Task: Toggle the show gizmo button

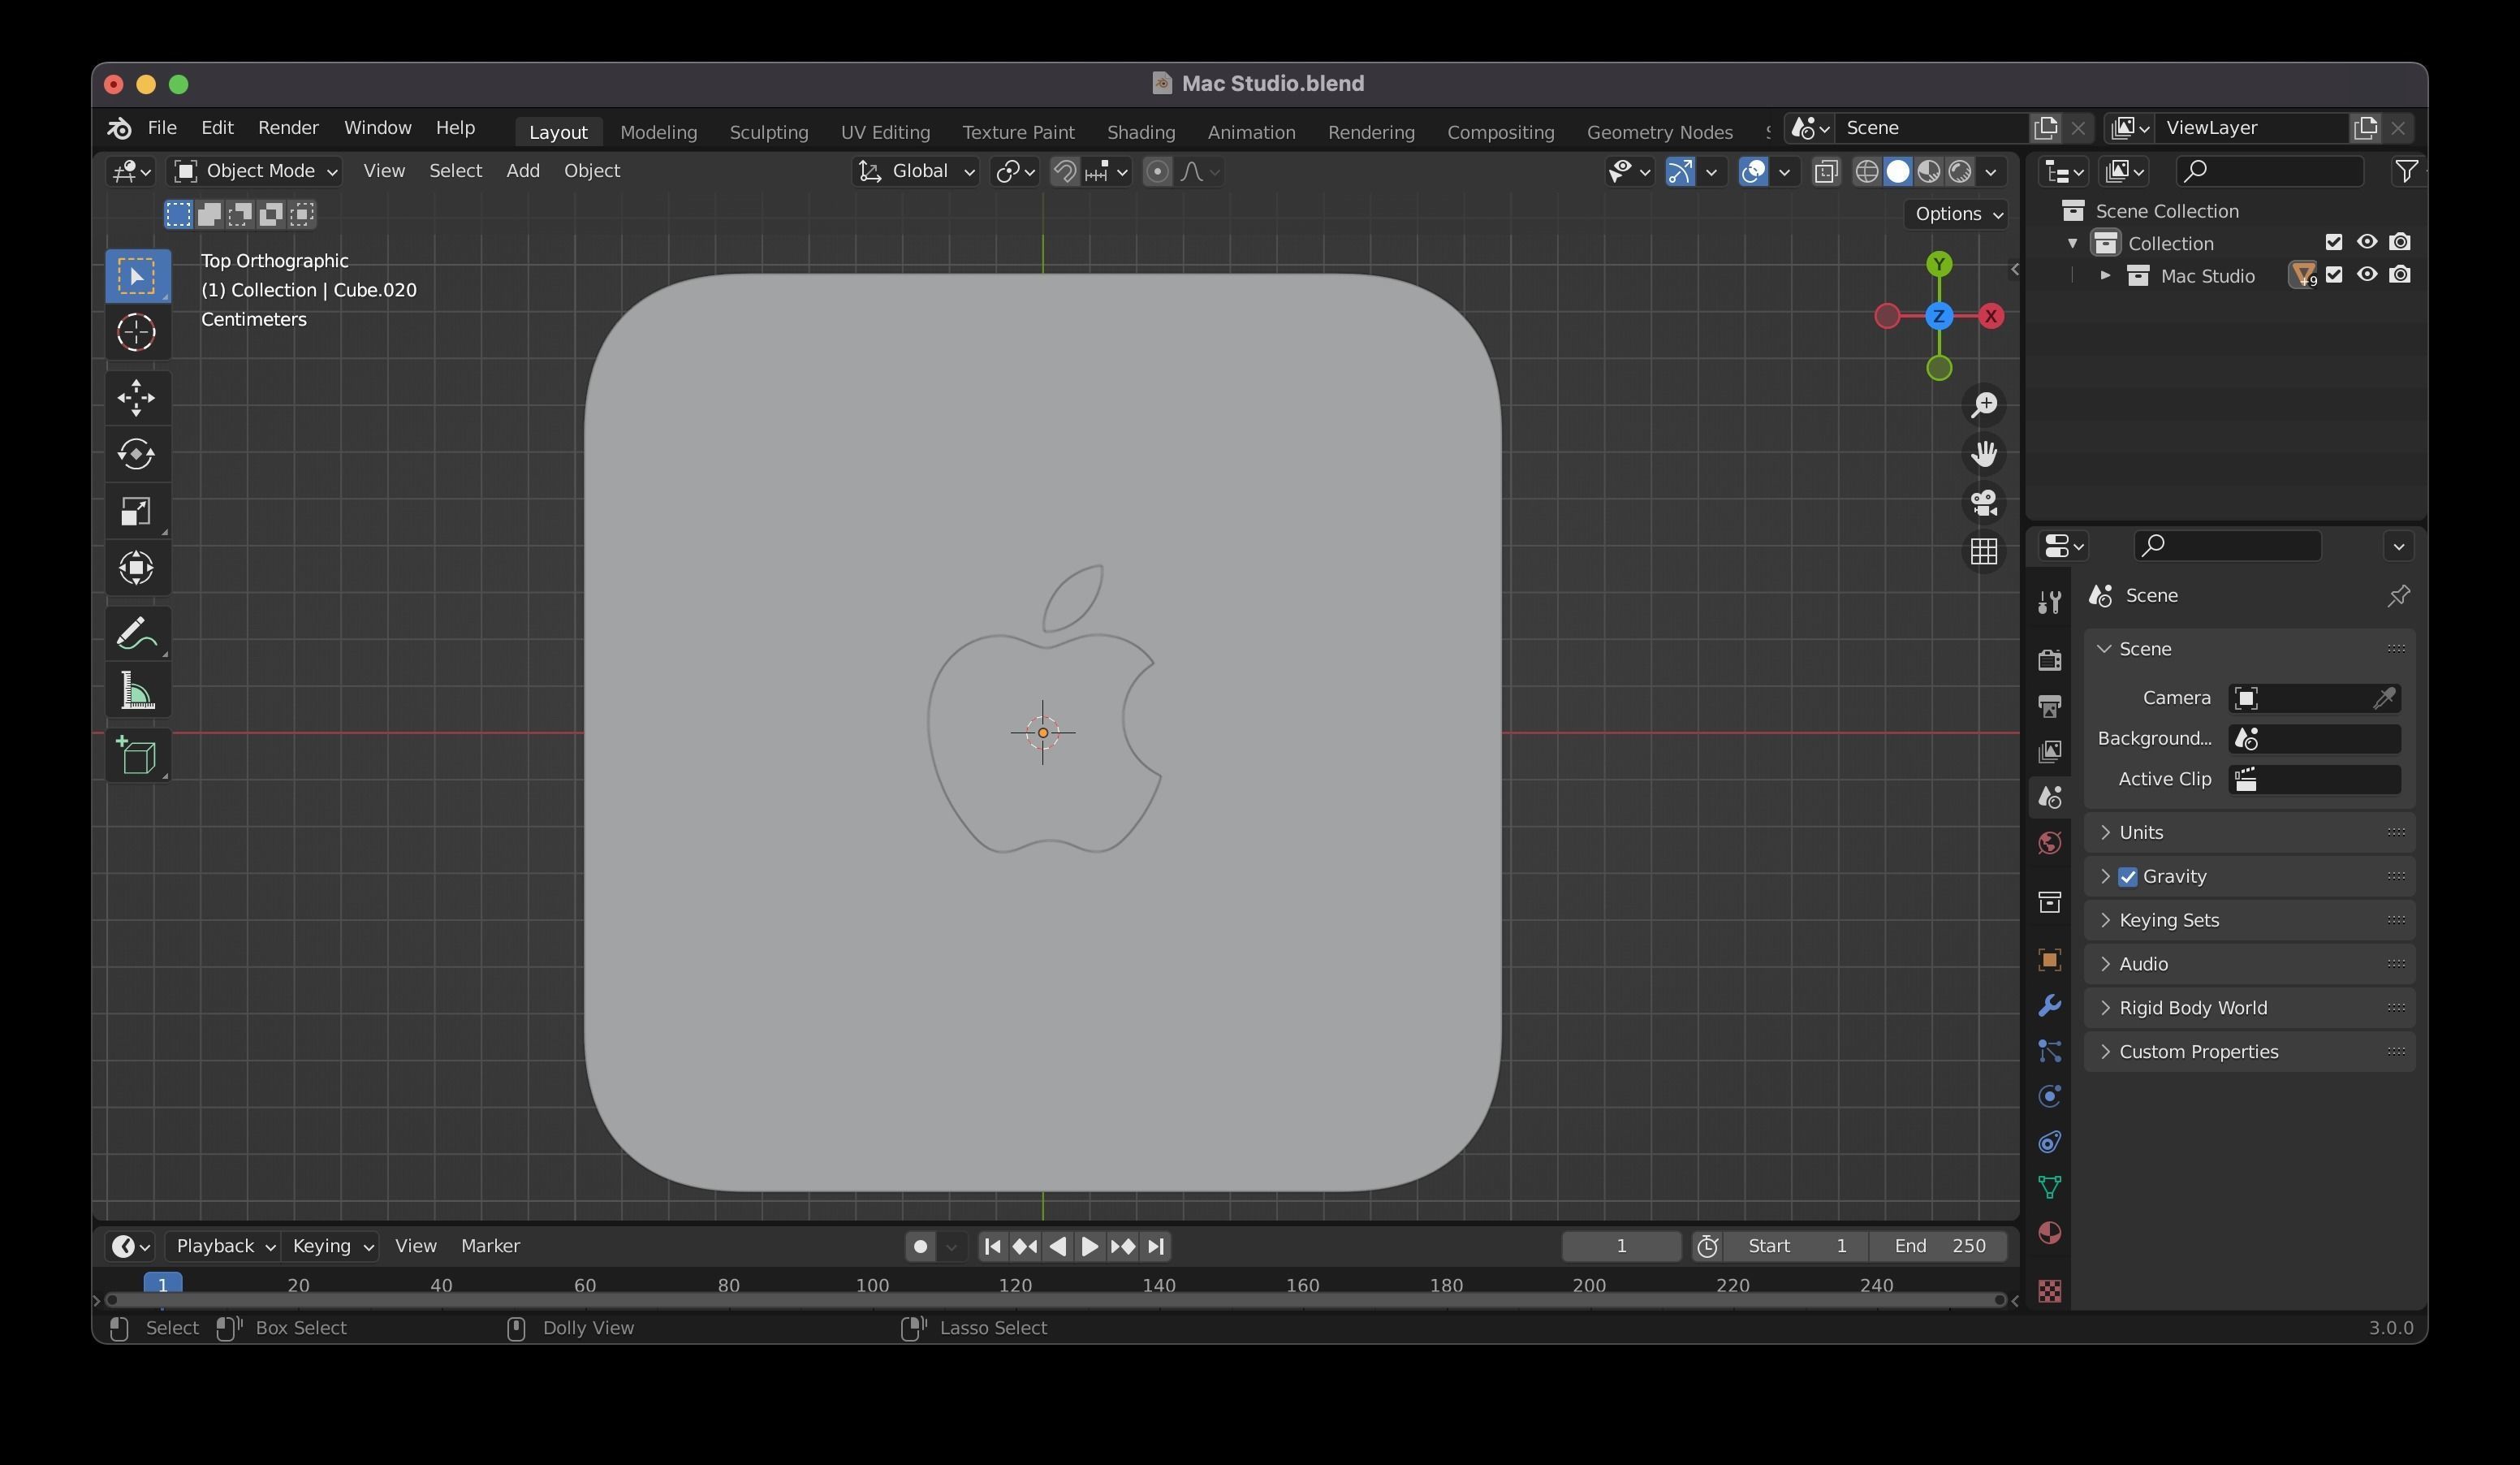Action: point(1680,172)
